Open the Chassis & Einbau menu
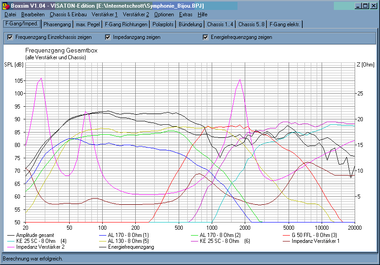The height and width of the screenshot is (265, 380). (x=68, y=14)
